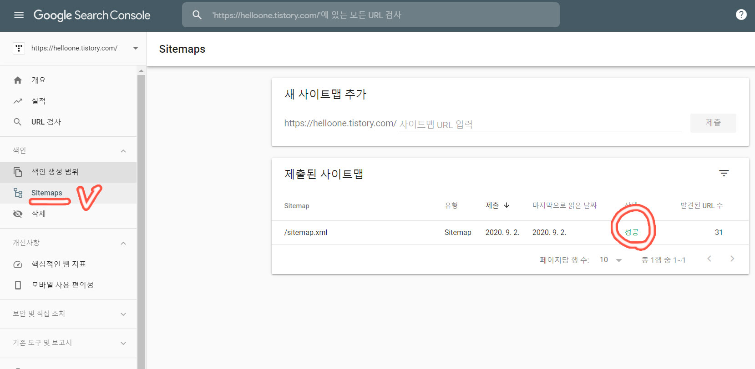Click the URL inspection search field
This screenshot has width=755, height=369.
(371, 15)
